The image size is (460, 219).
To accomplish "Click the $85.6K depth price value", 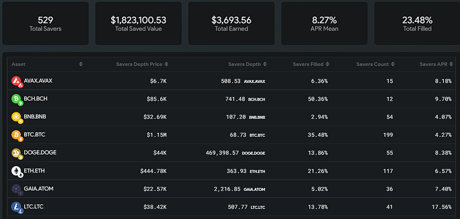I will (x=156, y=99).
